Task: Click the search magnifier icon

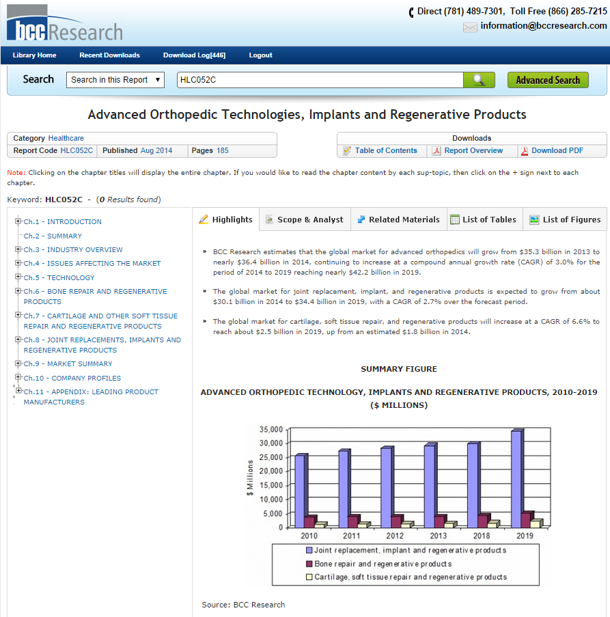Action: (479, 80)
